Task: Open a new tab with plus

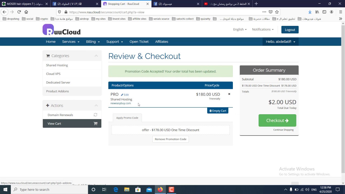Action: tap(256, 4)
